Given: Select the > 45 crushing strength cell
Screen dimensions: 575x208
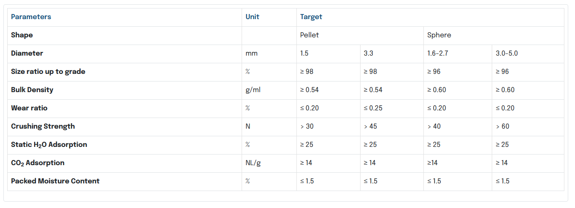Looking at the screenshot, I should click(x=370, y=126).
